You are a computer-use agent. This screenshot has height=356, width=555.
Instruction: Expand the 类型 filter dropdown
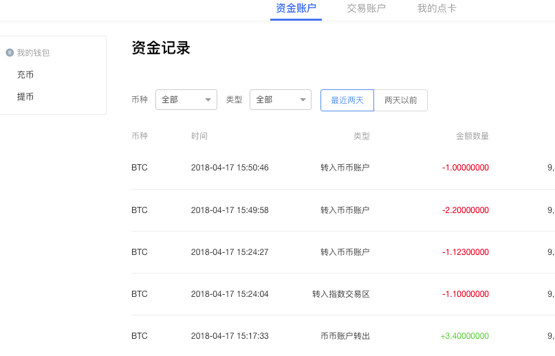280,100
